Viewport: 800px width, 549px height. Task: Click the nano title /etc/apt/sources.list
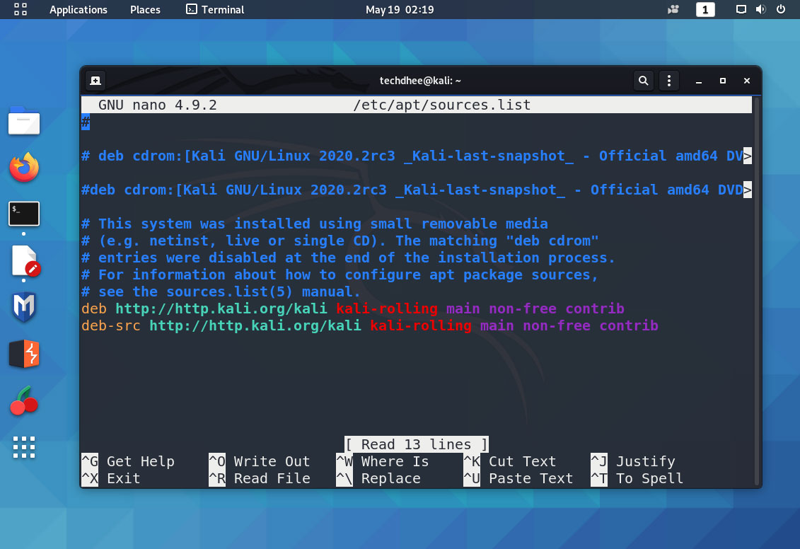click(x=442, y=105)
